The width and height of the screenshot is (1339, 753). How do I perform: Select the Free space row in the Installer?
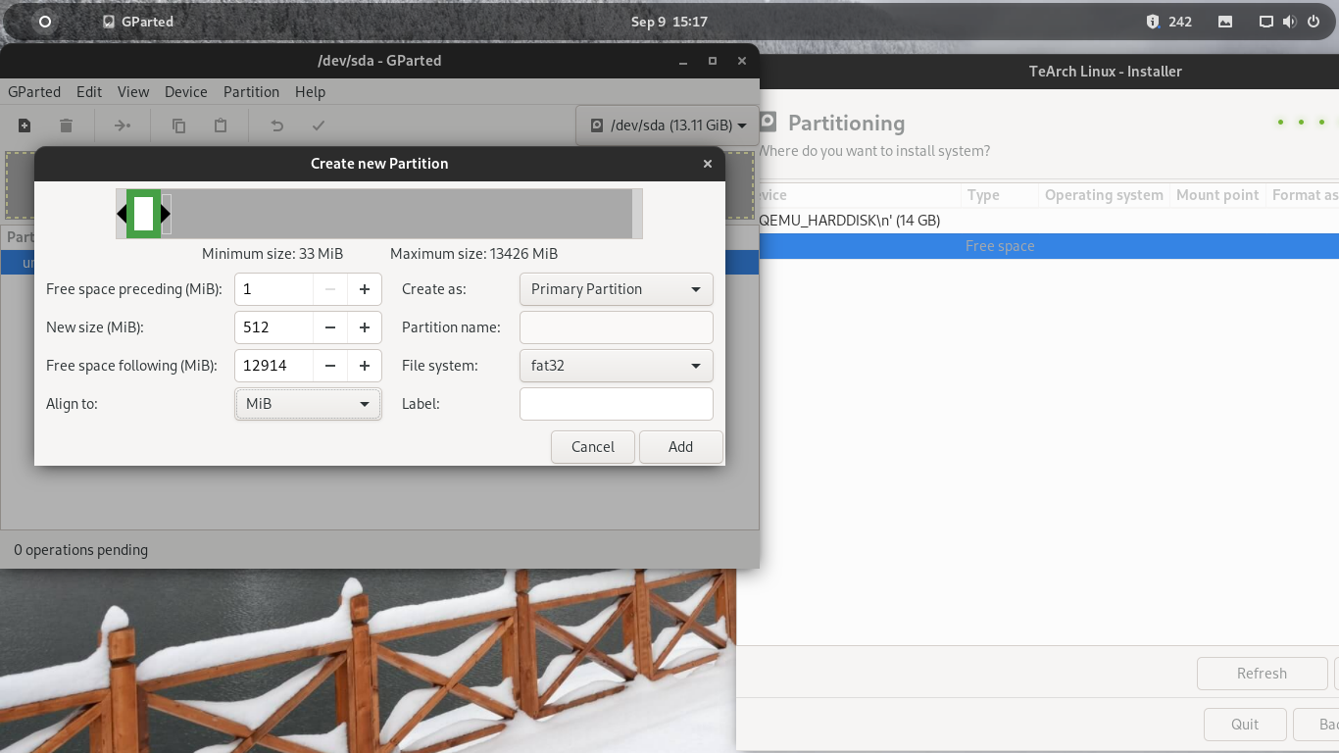1049,246
